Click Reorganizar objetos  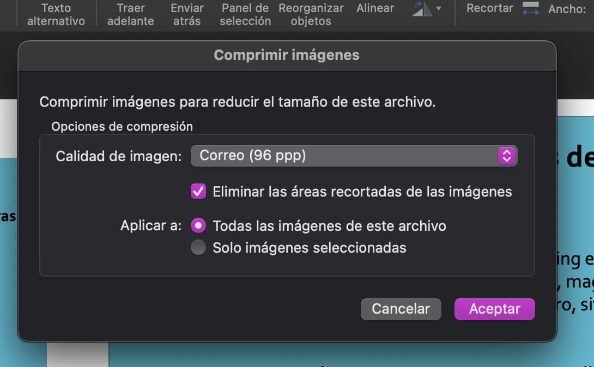pyautogui.click(x=311, y=15)
